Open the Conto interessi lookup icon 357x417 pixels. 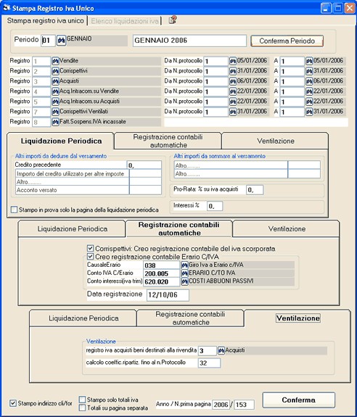184,281
